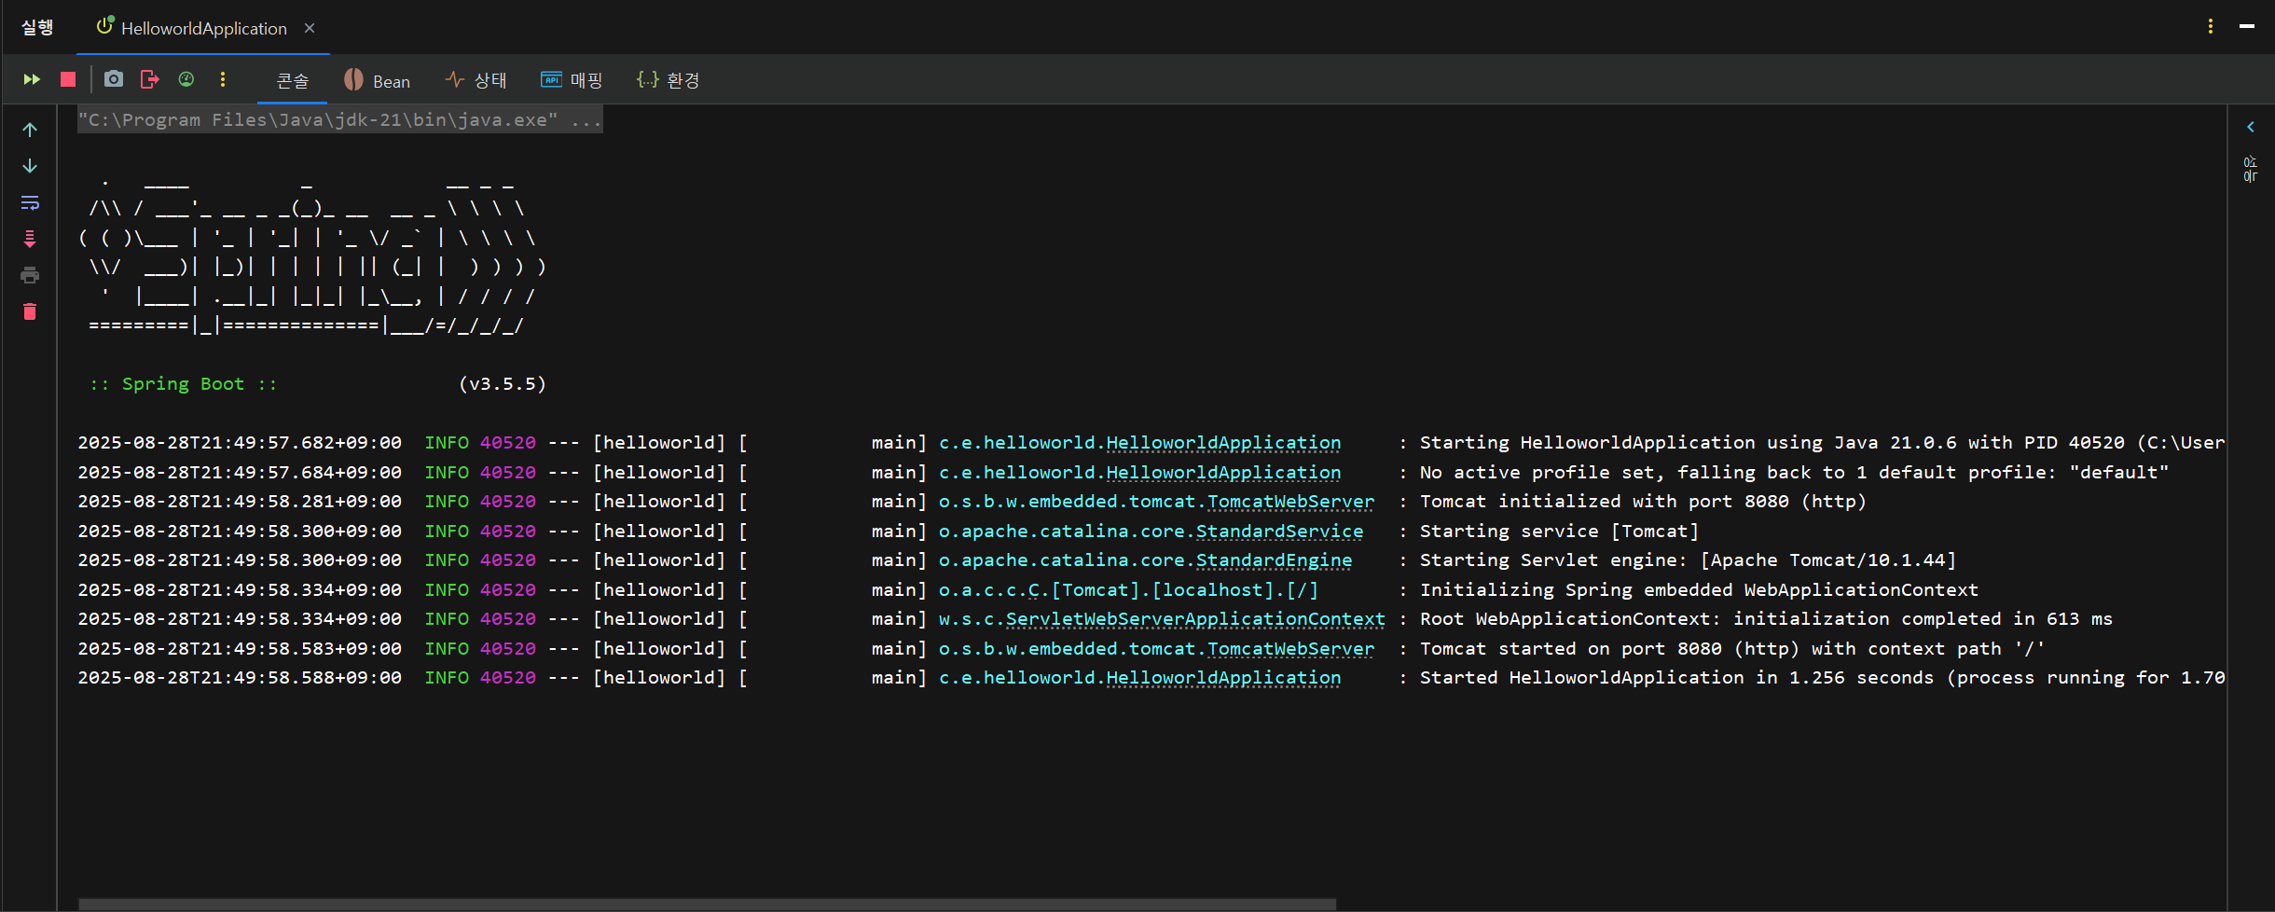Open the 상태 health tab
Screen dimensions: 2275x912
[476, 80]
